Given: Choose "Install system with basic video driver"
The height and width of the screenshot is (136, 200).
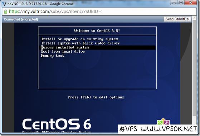Looking at the screenshot, I should click(x=81, y=43).
